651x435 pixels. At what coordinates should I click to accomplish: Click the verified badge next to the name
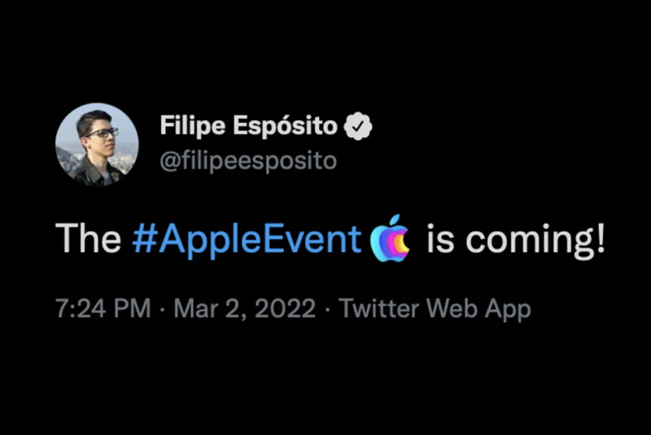359,127
